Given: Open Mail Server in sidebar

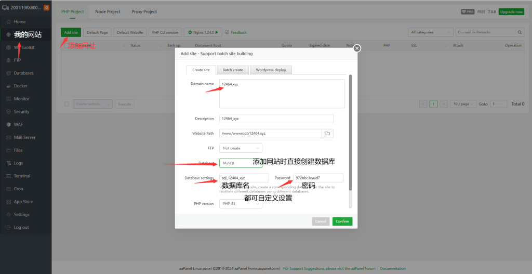Looking at the screenshot, I should point(26,137).
